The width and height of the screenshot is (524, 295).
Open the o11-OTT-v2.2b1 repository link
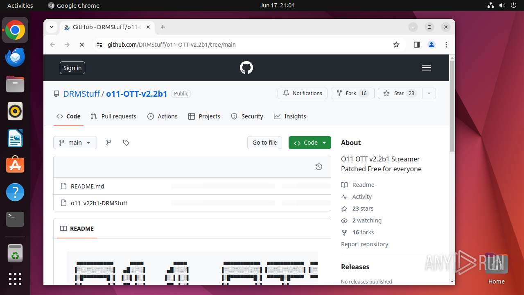[137, 94]
